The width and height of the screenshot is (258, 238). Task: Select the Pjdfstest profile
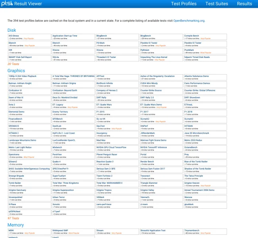coord(161,51)
